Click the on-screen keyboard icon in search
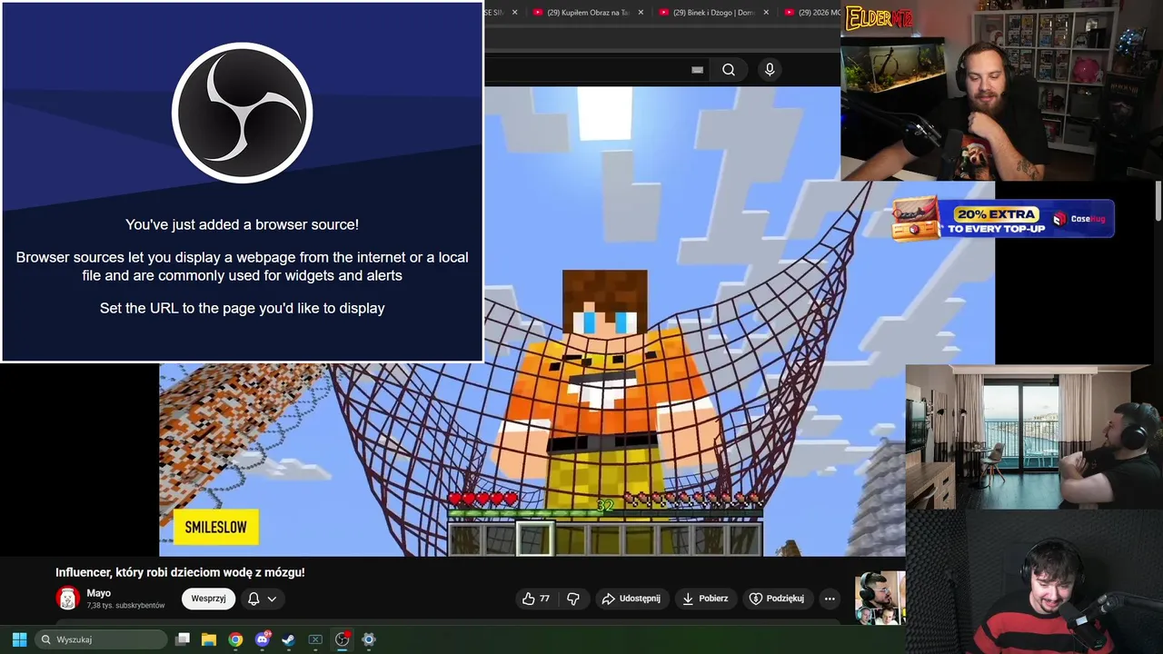This screenshot has height=654, width=1163. click(697, 70)
